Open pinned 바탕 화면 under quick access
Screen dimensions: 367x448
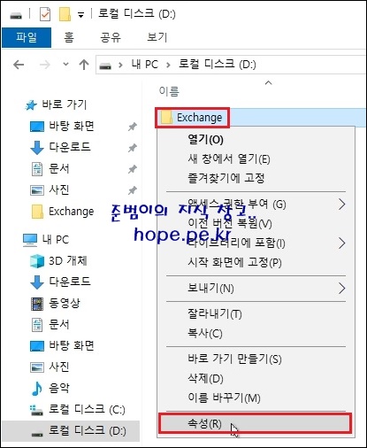point(72,126)
